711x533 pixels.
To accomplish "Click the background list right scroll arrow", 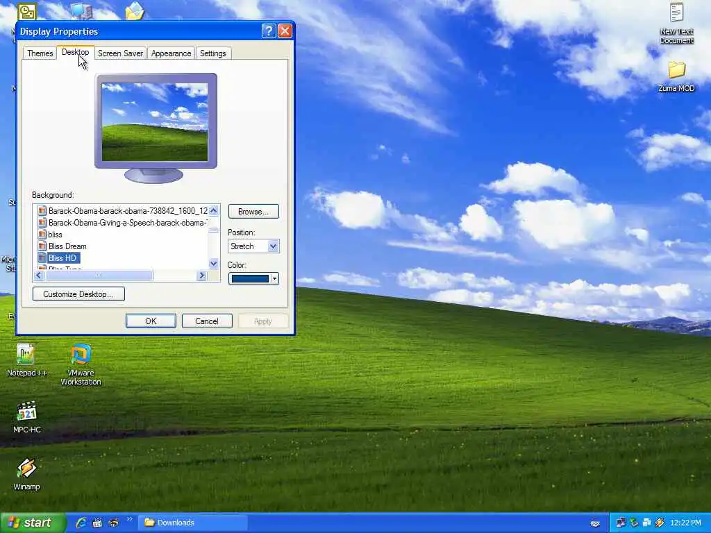I will tap(202, 276).
